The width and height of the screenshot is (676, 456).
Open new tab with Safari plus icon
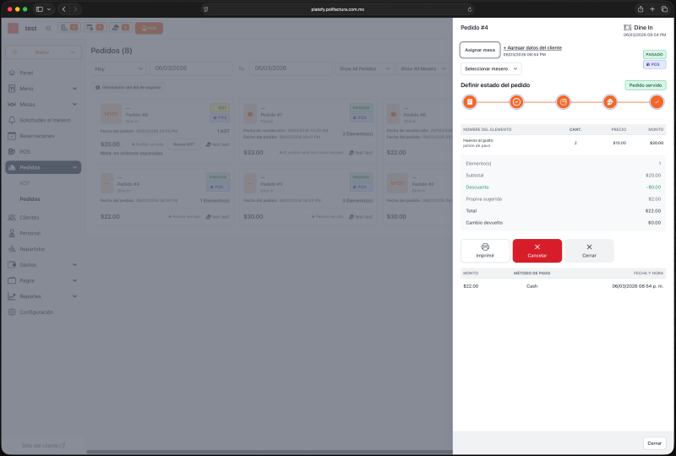click(x=652, y=9)
